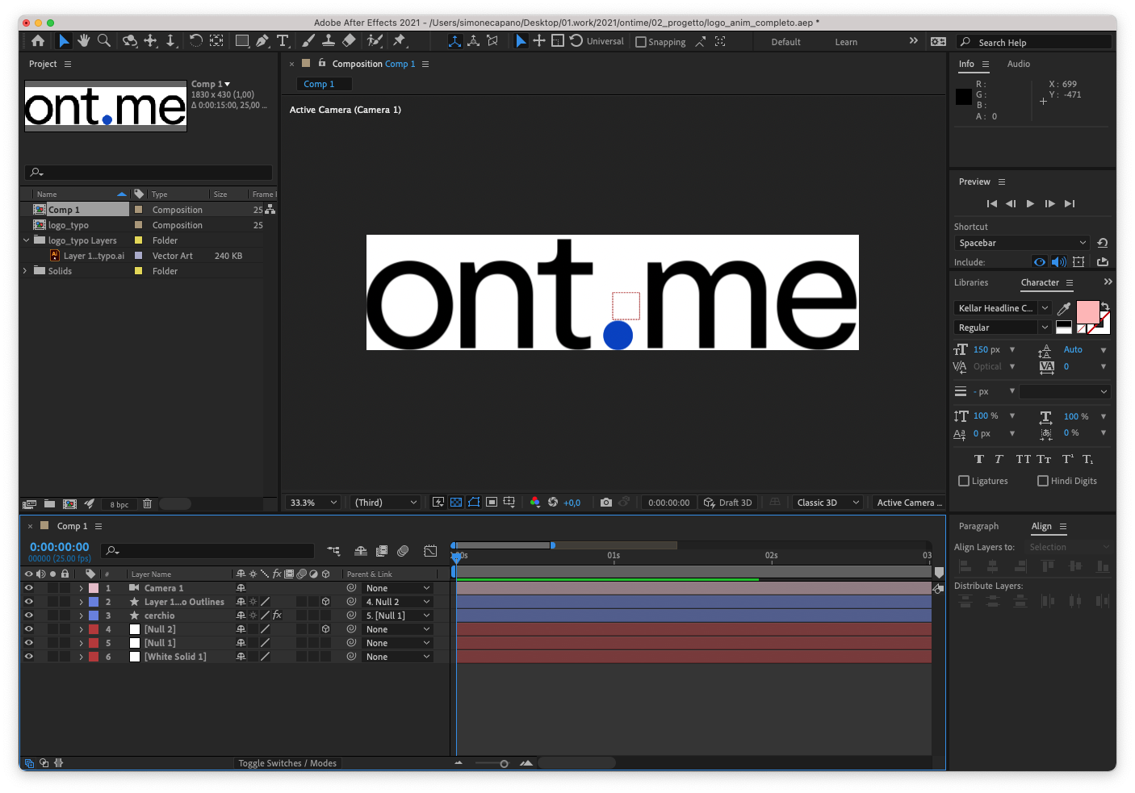The image size is (1135, 793).
Task: Select the Rotation tool
Action: (196, 40)
